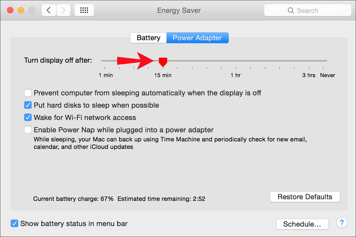Minimize the Energy Saver window
The width and height of the screenshot is (356, 237).
point(21,10)
